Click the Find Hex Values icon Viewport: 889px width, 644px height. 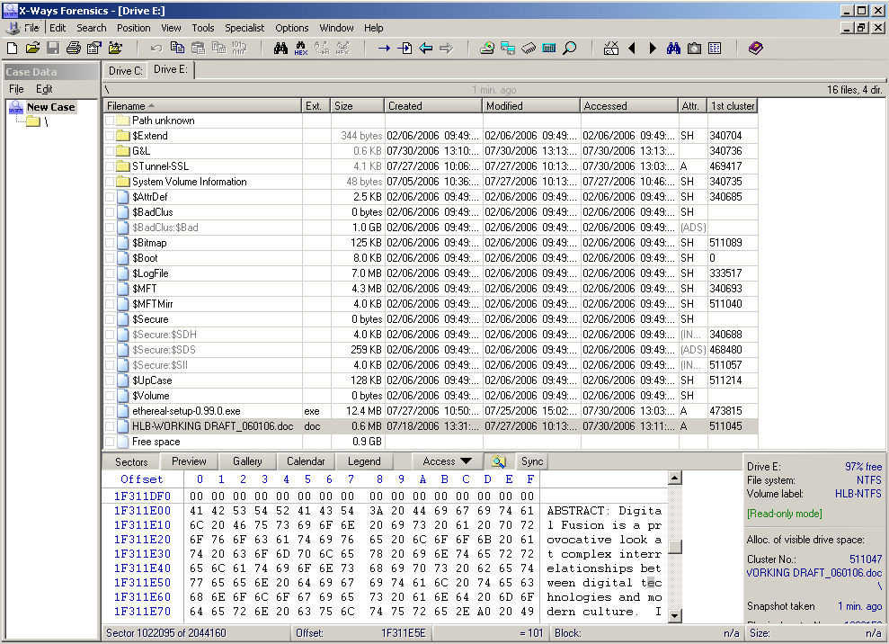tap(301, 49)
